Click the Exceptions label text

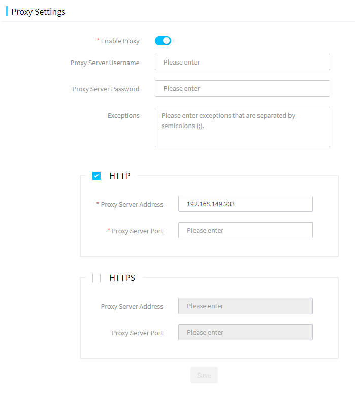click(x=123, y=116)
